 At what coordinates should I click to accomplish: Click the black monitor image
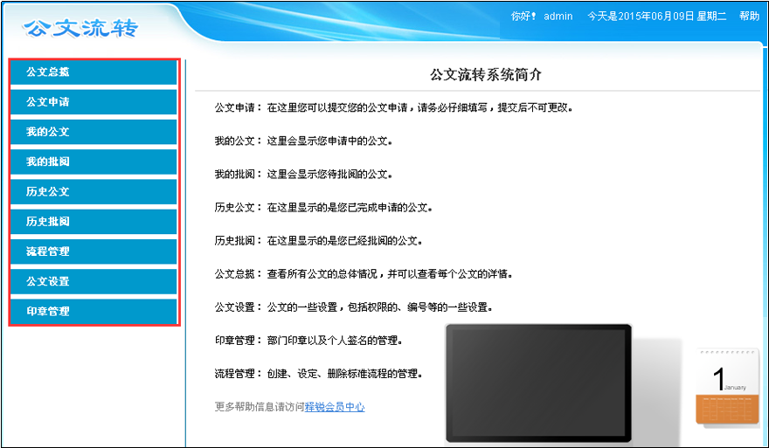538,383
